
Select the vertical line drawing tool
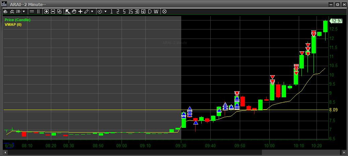coord(38,11)
